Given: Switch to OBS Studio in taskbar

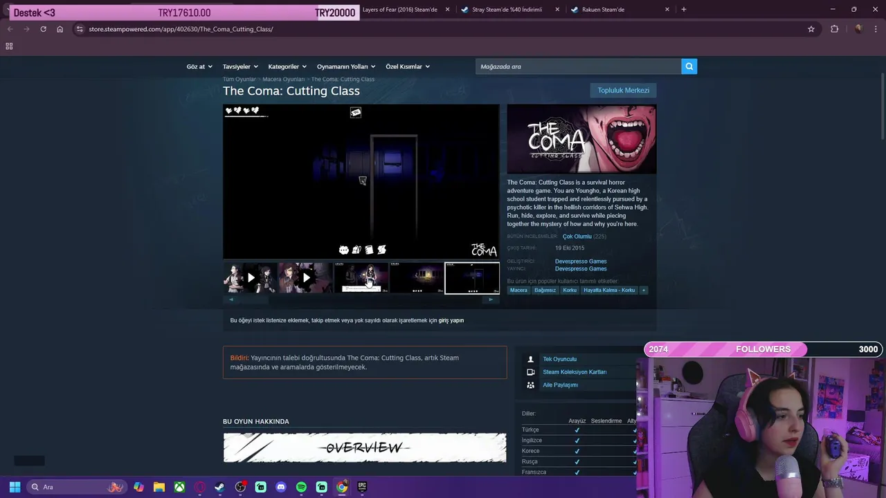Looking at the screenshot, I should pyautogui.click(x=240, y=487).
